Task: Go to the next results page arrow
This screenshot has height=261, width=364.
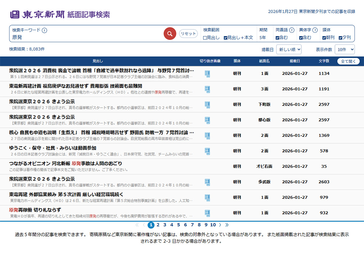Action: pyautogui.click(x=220, y=225)
